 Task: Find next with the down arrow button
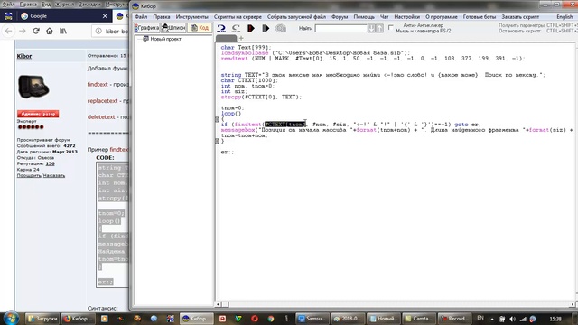click(371, 28)
